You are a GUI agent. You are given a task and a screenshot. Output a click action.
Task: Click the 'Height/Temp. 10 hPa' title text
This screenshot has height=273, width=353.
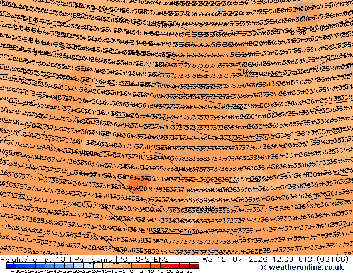pyautogui.click(x=43, y=260)
